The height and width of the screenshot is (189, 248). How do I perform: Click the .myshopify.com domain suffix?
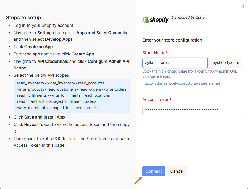[x=225, y=63]
